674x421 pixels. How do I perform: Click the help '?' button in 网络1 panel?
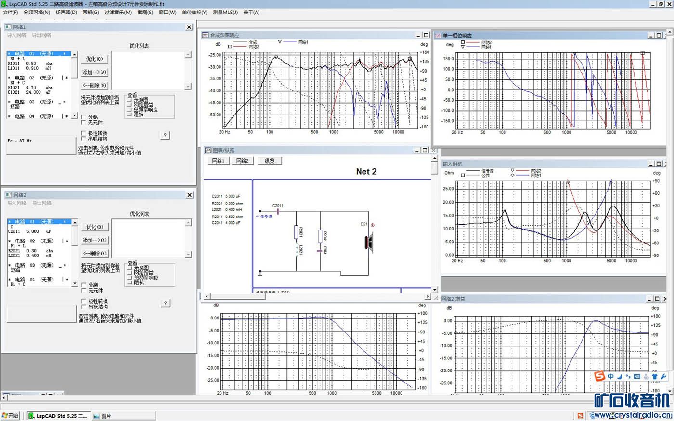(165, 135)
